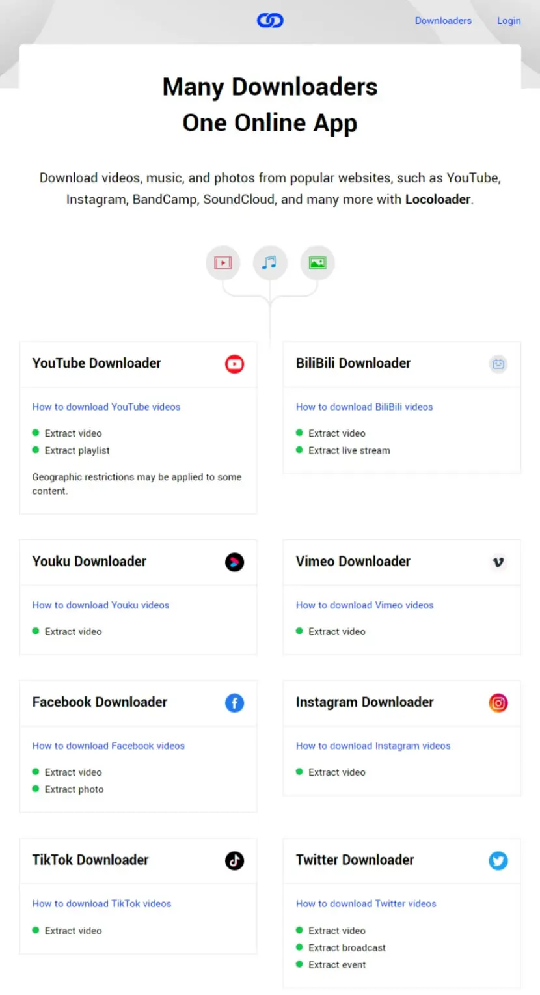Open How to download Youku videos
Screen dimensions: 540x995
[x=101, y=605]
